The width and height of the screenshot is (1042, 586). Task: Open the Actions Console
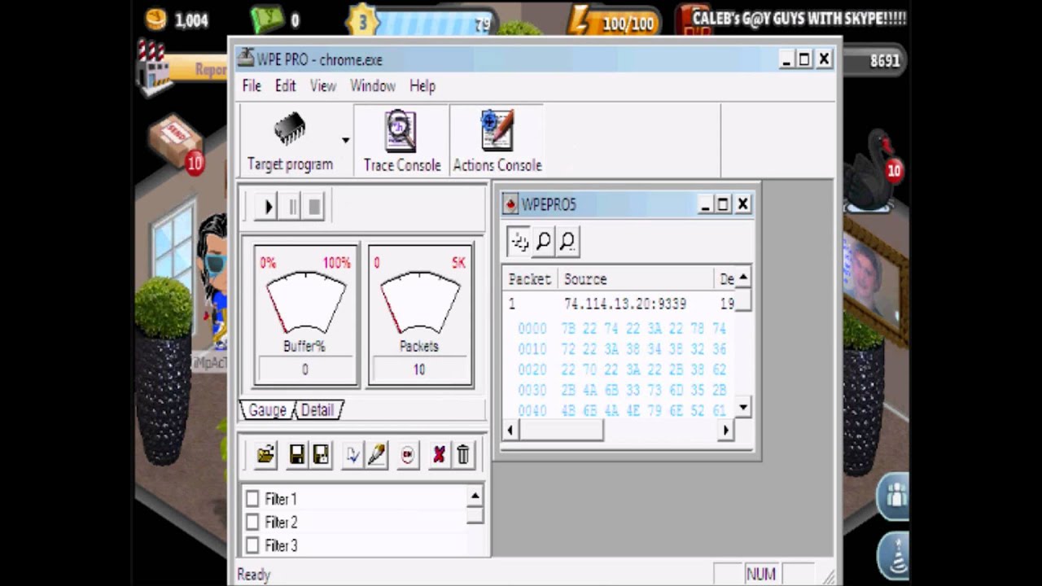tap(497, 140)
